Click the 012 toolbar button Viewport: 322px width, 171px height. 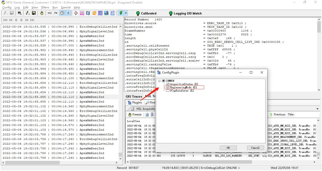click(x=50, y=13)
